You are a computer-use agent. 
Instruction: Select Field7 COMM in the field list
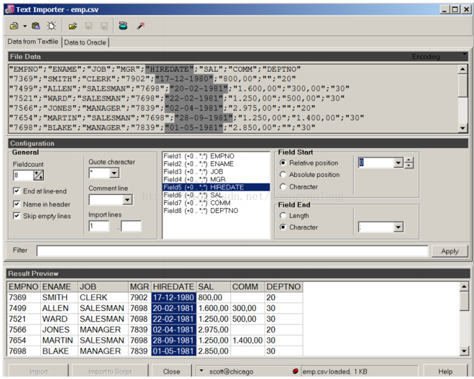pos(216,203)
